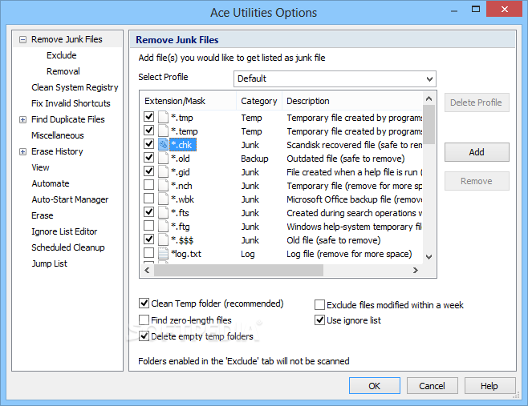Click the list's scroll down arrow

point(428,257)
